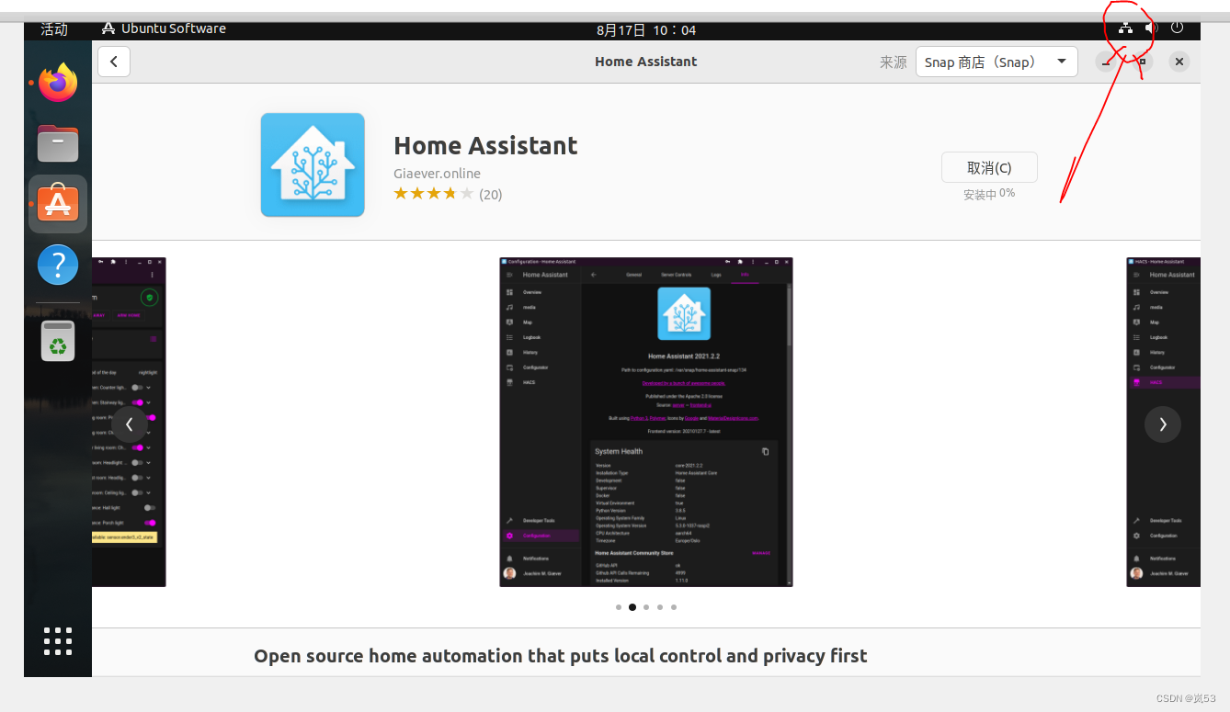
Task: Click the center Home Assistant screenshot
Action: point(646,422)
